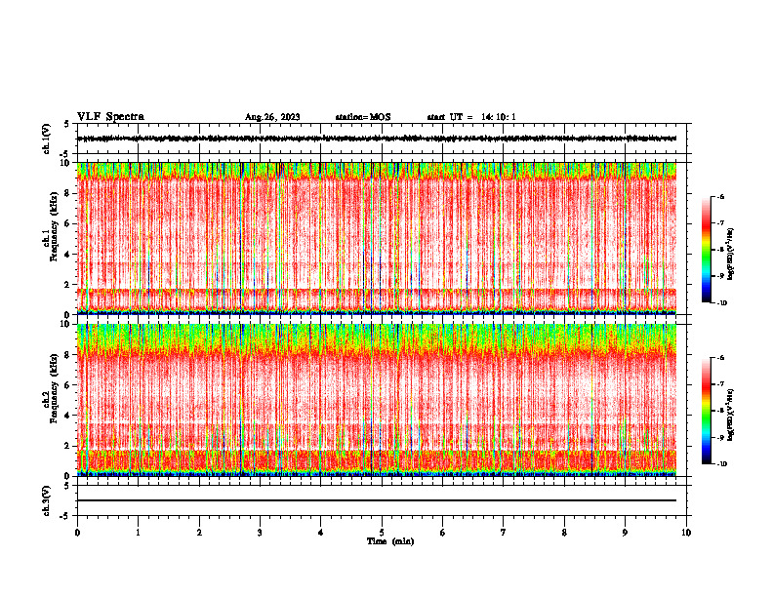Click the "start UT = 14:10: 1" header text
This screenshot has height=597, width=773.
(471, 117)
